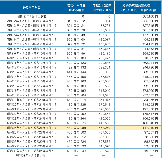Image resolution: width=162 pixels, height=158 pixels.
Task: Click the date range '昭和14年4月2日～昭和15年4月1日'
Action: (x=32, y=77)
